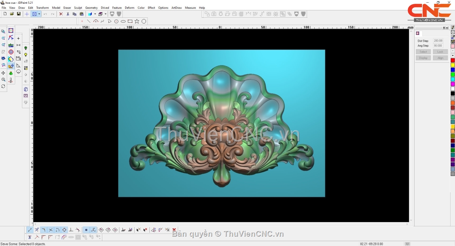
Task: Open the ArtDraw menu
Action: (176, 8)
